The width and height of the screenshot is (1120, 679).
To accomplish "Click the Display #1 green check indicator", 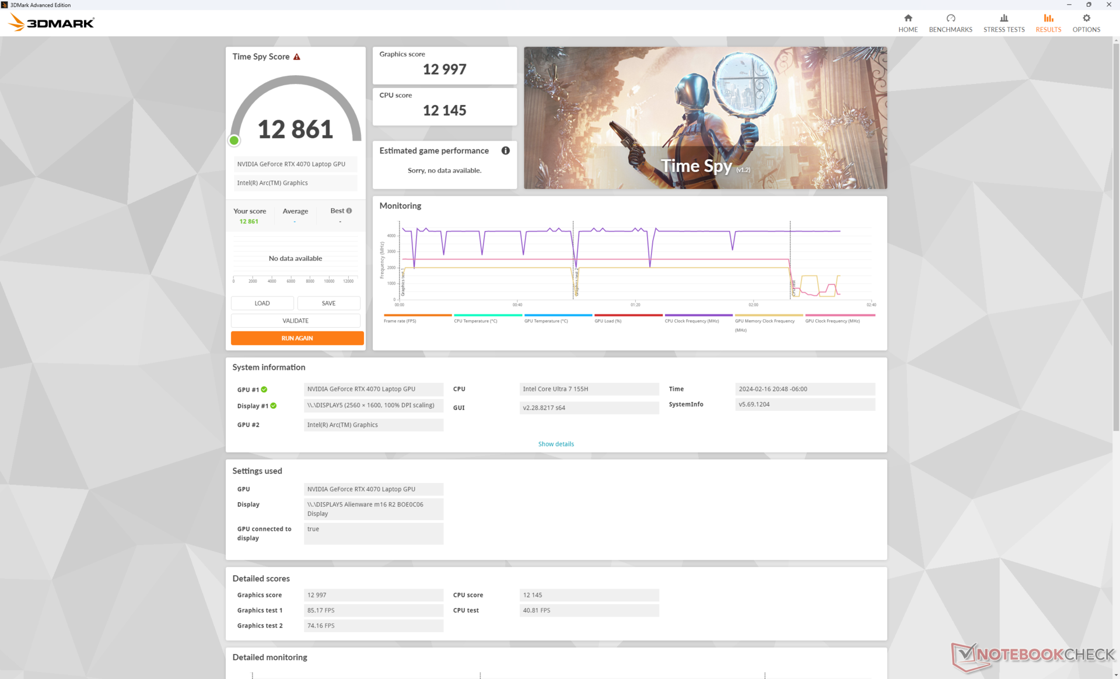I will pyautogui.click(x=274, y=405).
